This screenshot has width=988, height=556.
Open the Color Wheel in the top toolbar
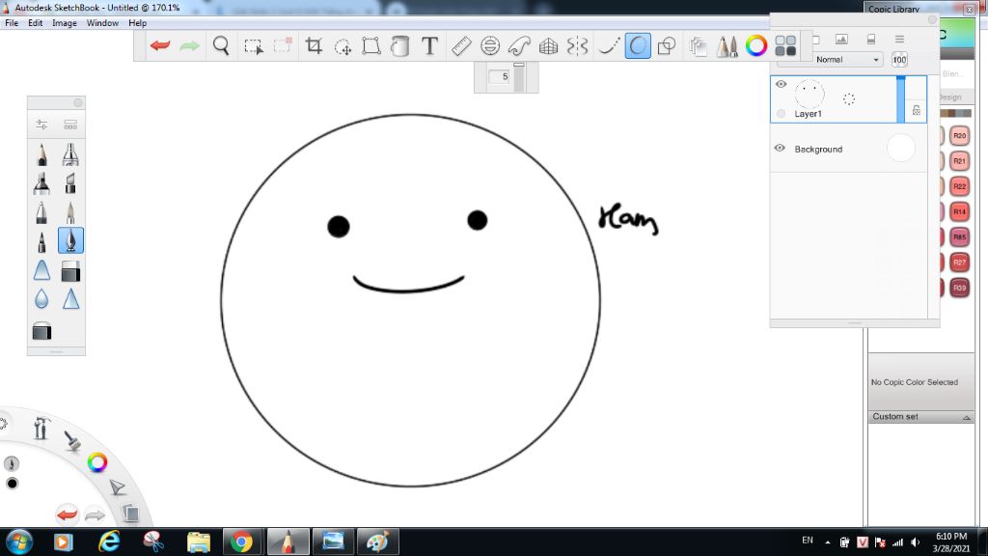[756, 45]
